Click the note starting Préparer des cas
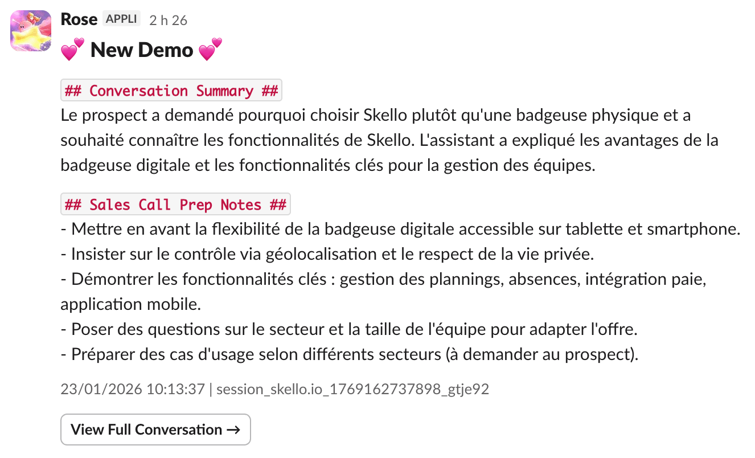The width and height of the screenshot is (755, 458). [x=349, y=354]
